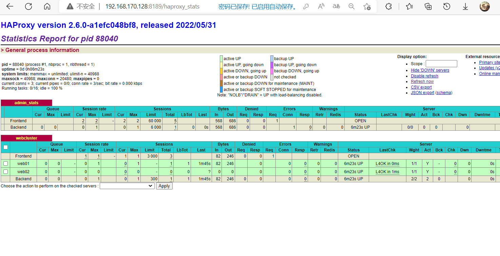Click the 'L4OK in 1ms' check result
The height and width of the screenshot is (256, 500).
point(387,172)
